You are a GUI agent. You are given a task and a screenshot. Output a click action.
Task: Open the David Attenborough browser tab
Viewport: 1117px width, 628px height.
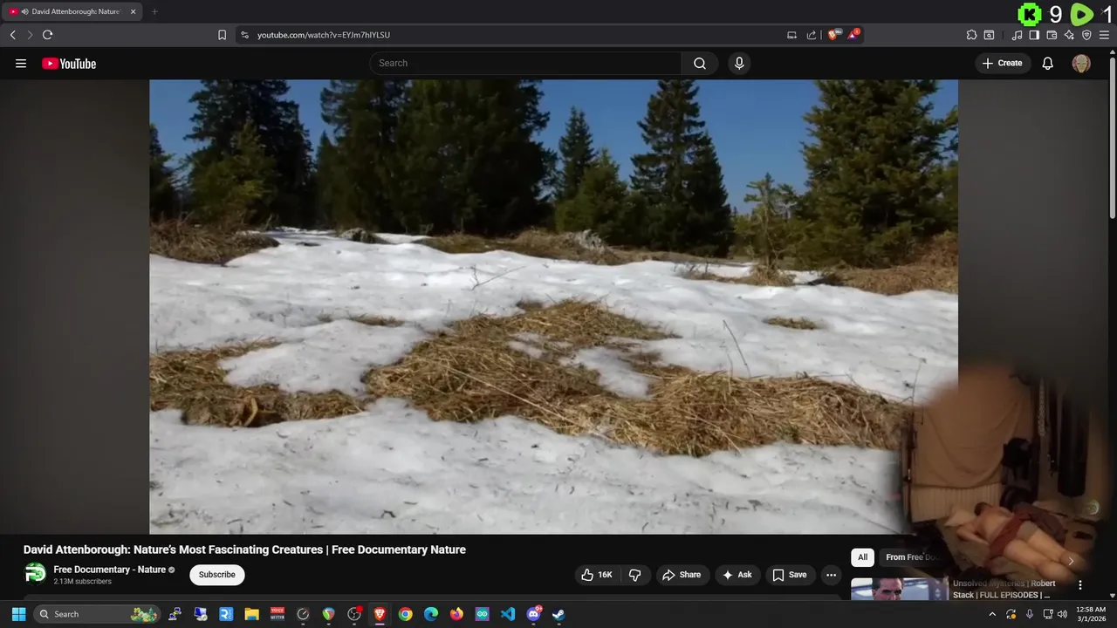[x=72, y=11]
